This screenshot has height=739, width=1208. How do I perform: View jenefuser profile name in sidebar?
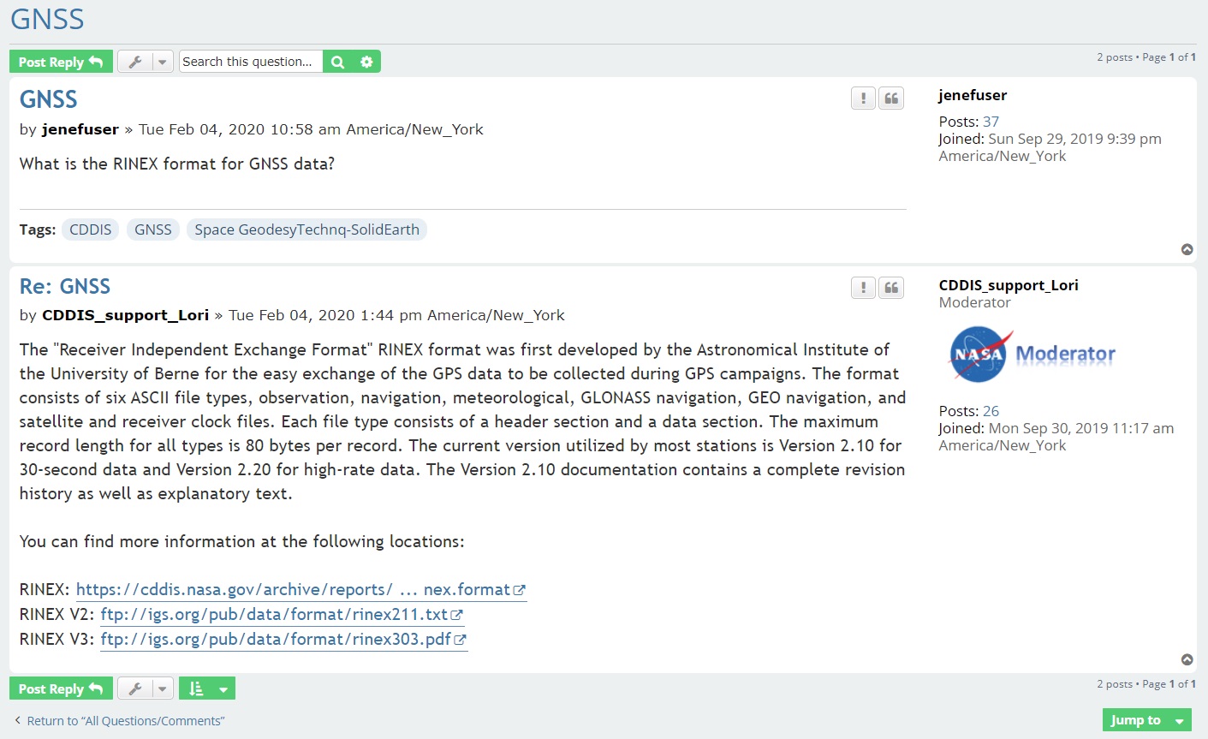pyautogui.click(x=973, y=95)
